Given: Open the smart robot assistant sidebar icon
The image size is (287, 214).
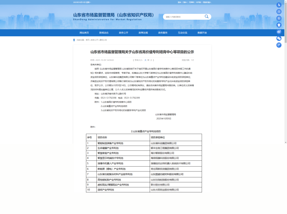Looking at the screenshot, I should coord(279,25).
